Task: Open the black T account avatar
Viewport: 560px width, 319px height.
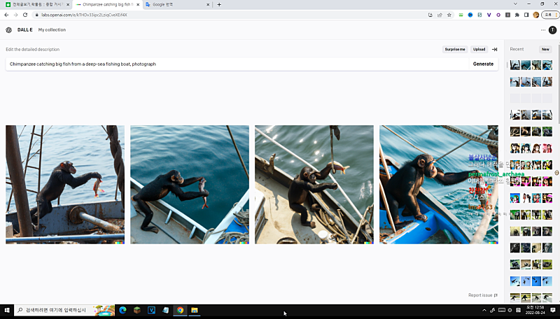Action: [552, 30]
